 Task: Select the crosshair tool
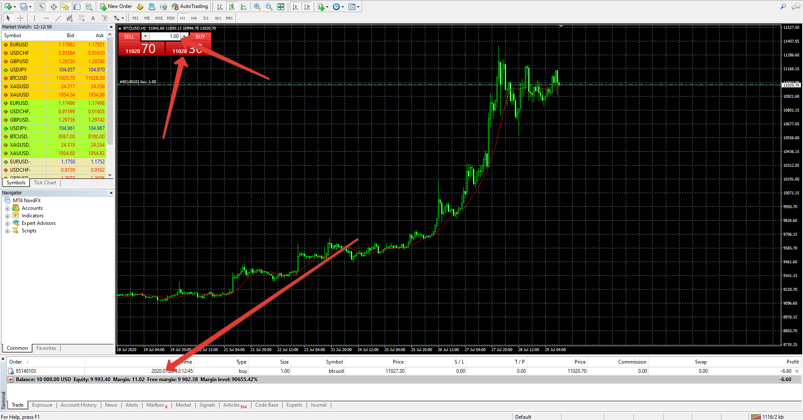click(20, 18)
